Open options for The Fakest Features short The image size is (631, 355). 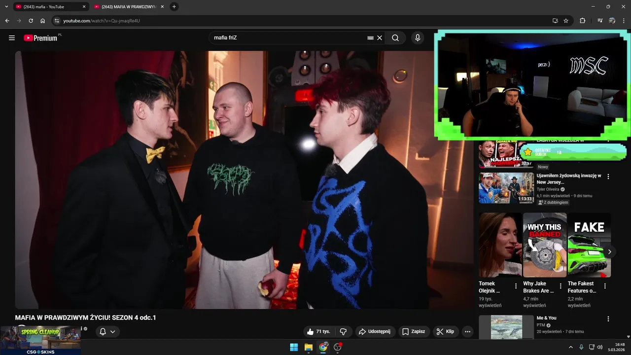point(605,286)
